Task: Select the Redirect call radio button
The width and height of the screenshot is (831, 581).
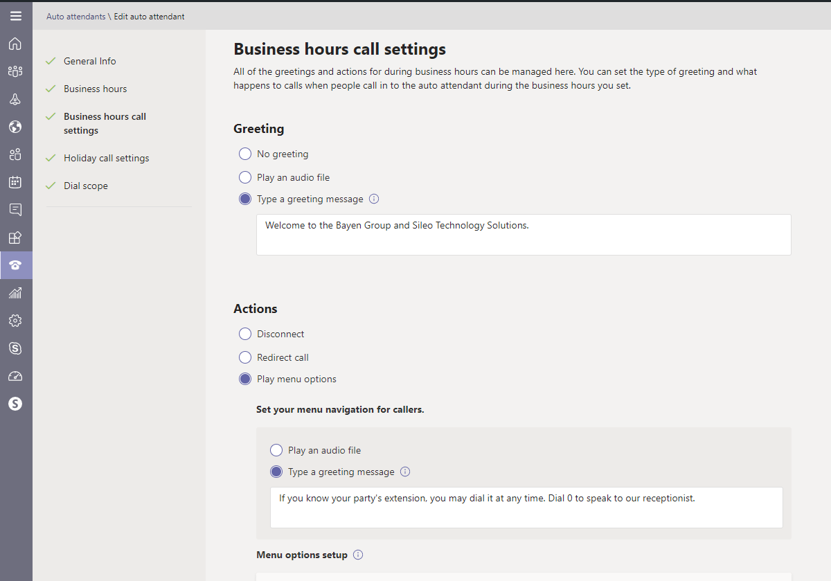Action: pos(245,357)
